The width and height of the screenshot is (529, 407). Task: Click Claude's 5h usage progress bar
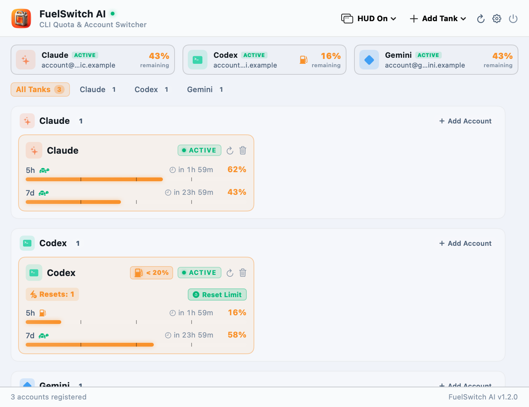(136, 179)
